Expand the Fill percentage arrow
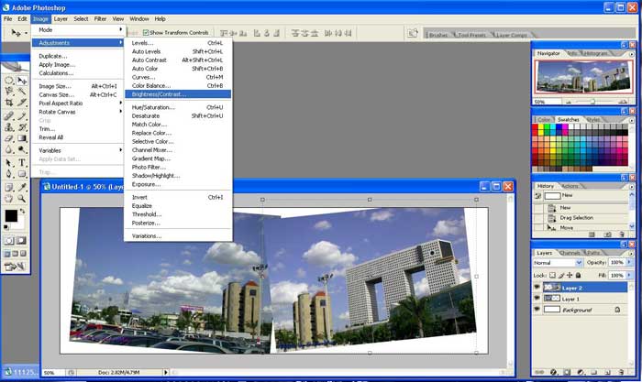 pyautogui.click(x=627, y=275)
